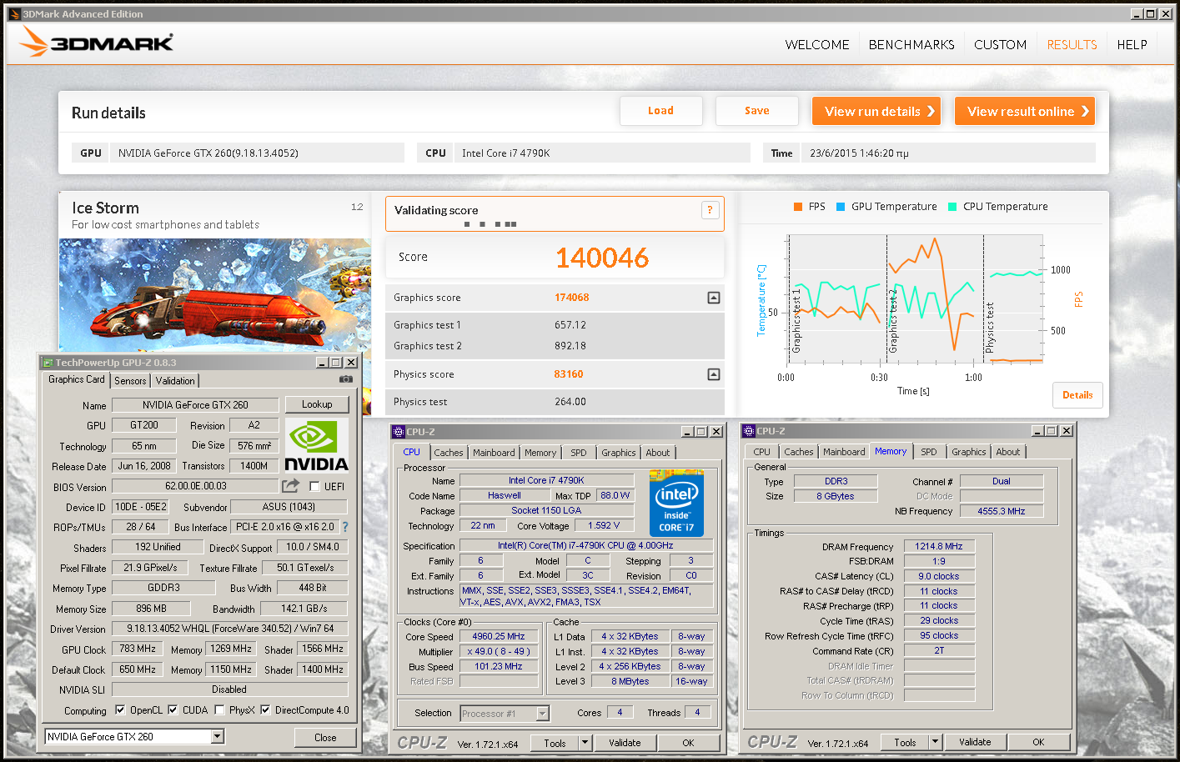Click the GPU-Z screenshot camera icon
The height and width of the screenshot is (762, 1180).
point(346,379)
